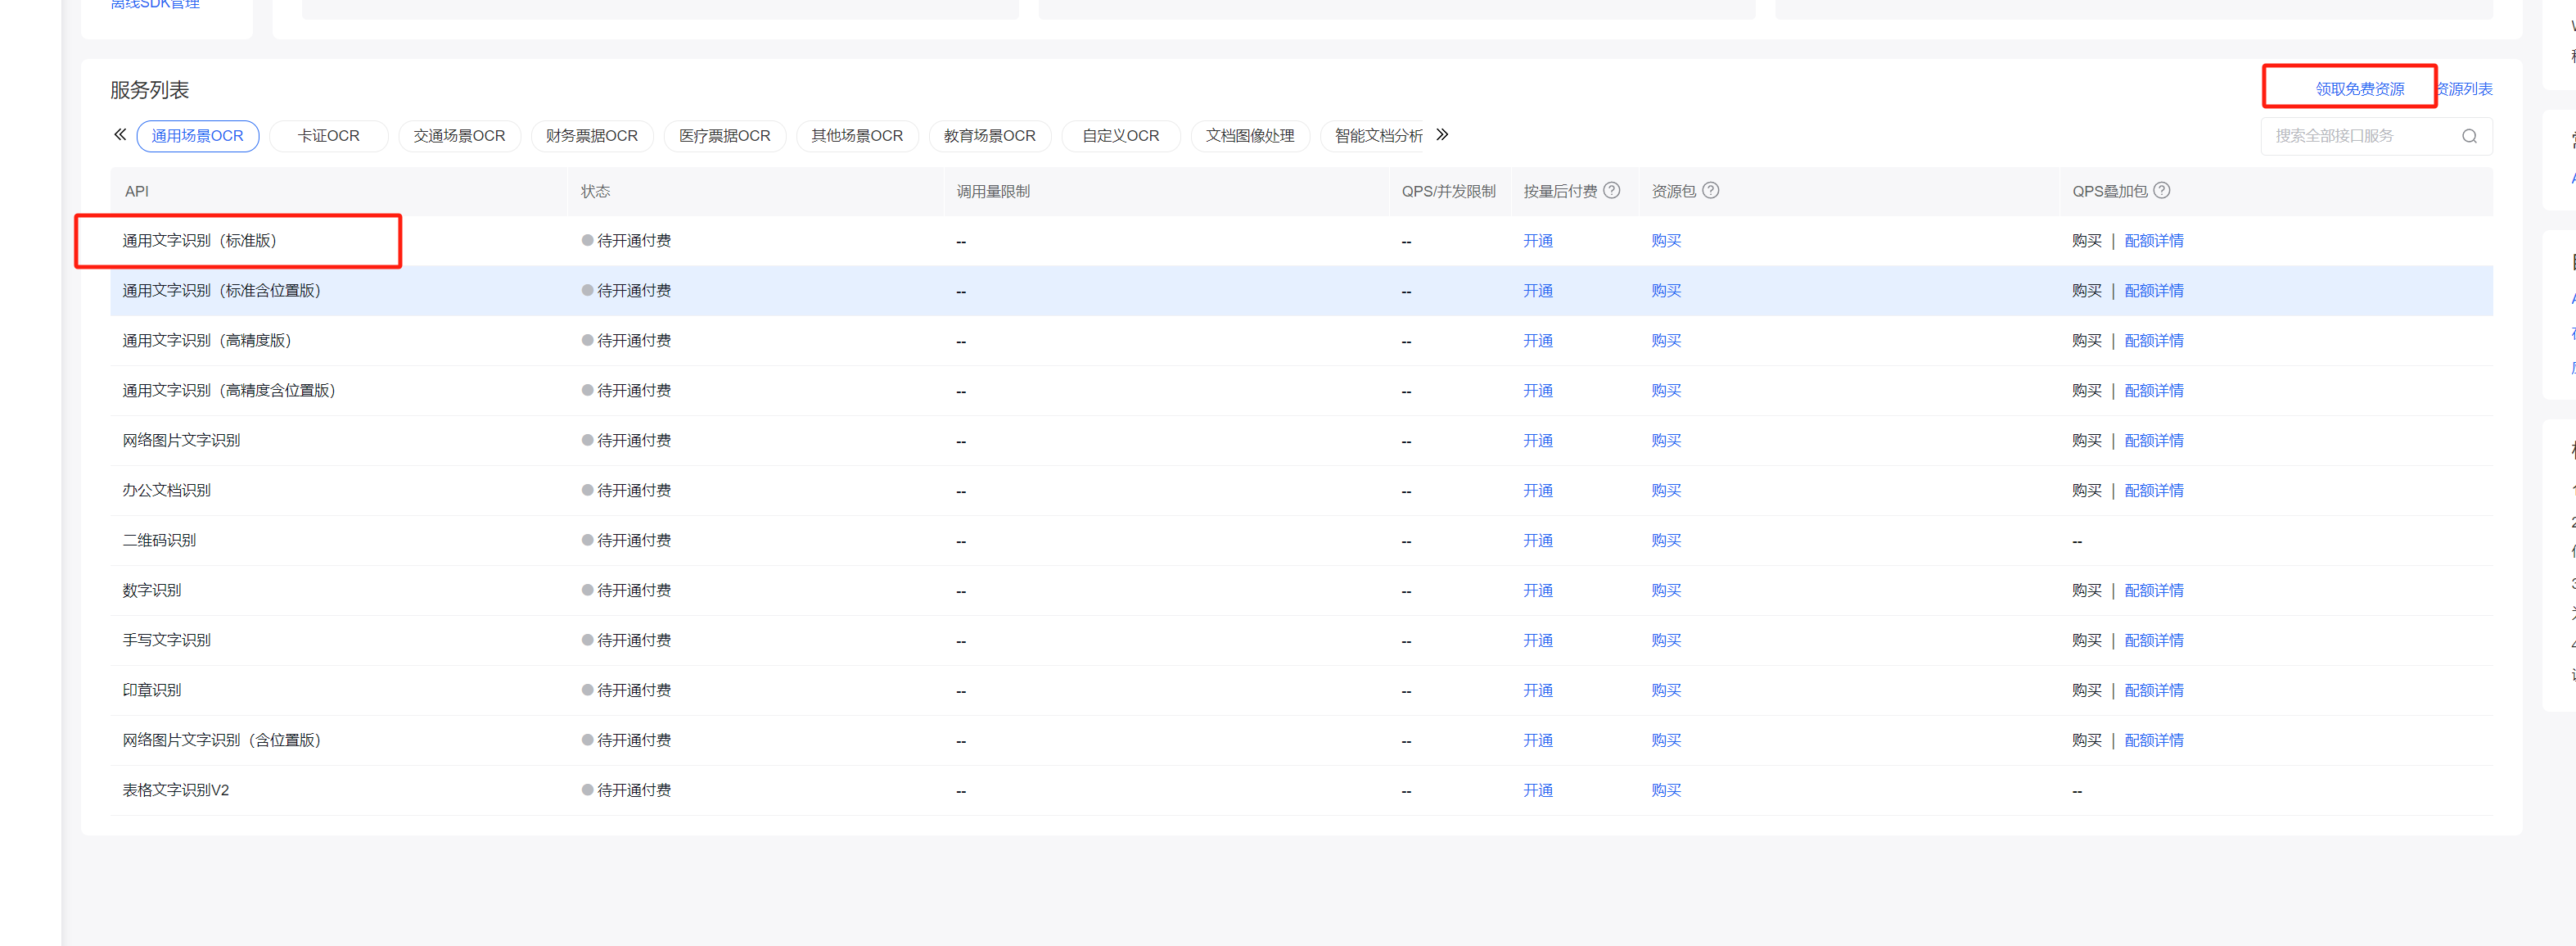Switch to 教育场景OCR tab
This screenshot has width=2576, height=946.
(989, 136)
